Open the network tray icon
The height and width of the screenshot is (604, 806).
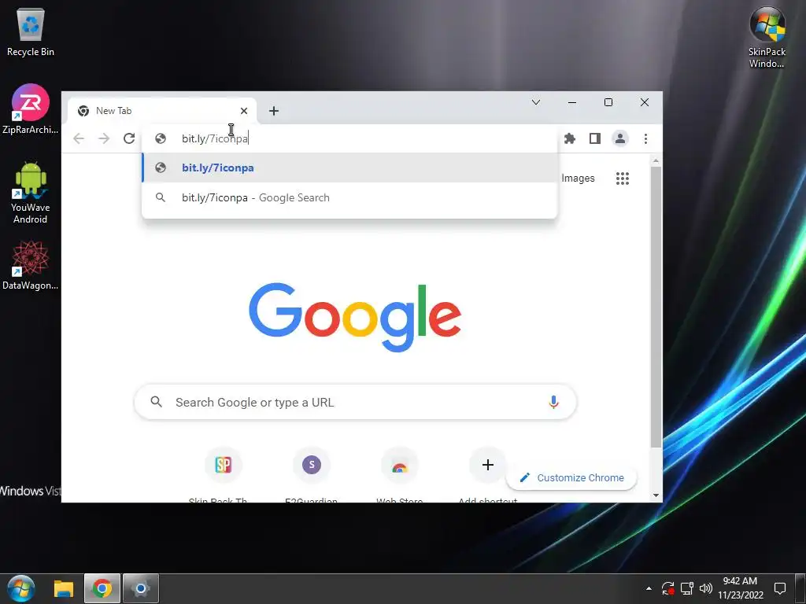686,588
